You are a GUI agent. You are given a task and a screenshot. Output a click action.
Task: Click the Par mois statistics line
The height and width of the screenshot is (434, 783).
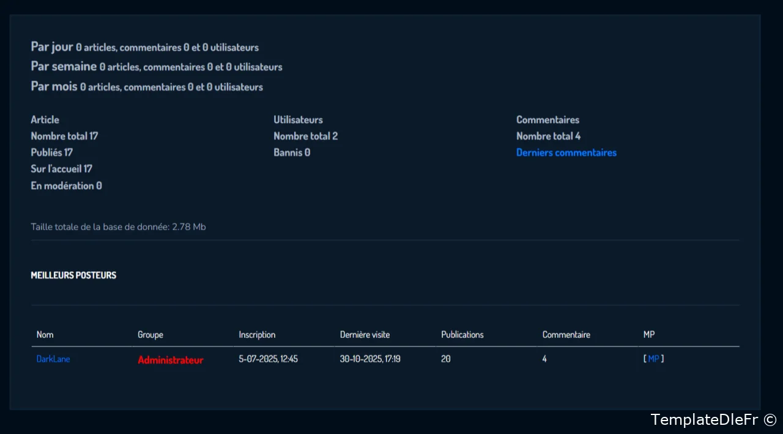(x=147, y=87)
